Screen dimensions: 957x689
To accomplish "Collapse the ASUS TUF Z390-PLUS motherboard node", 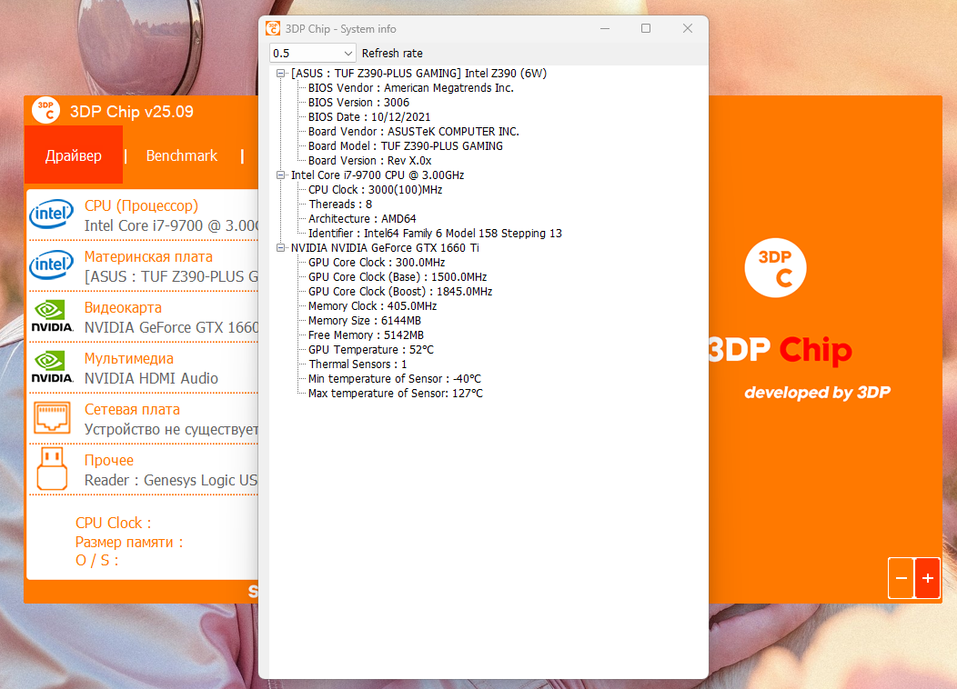I will click(280, 74).
